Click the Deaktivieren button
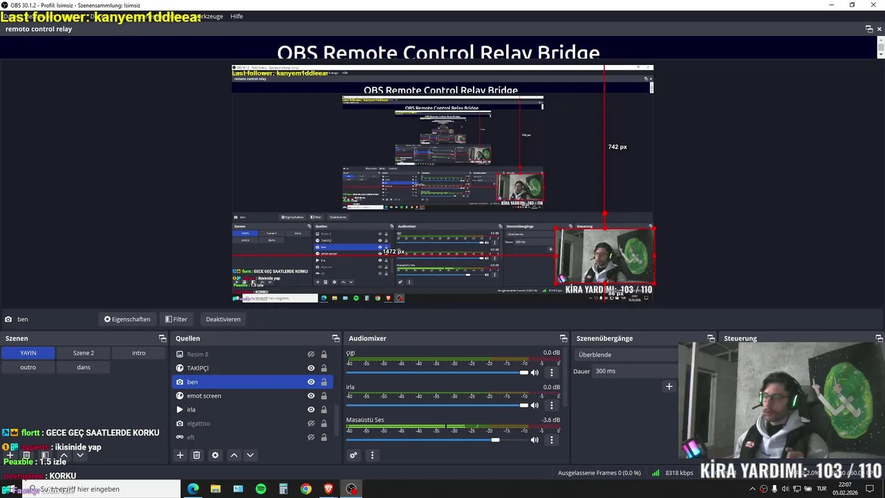 coord(223,319)
